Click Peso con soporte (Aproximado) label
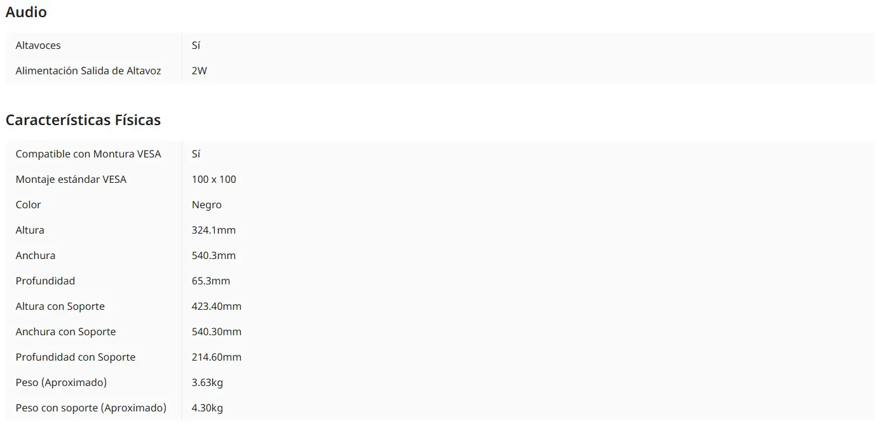Viewport: 882px width, 433px height. pyautogui.click(x=91, y=408)
